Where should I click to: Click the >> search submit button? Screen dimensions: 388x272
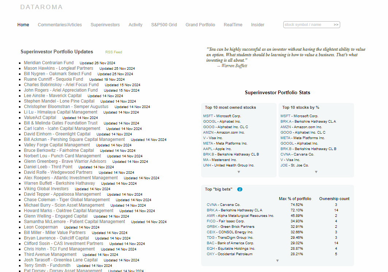(336, 25)
